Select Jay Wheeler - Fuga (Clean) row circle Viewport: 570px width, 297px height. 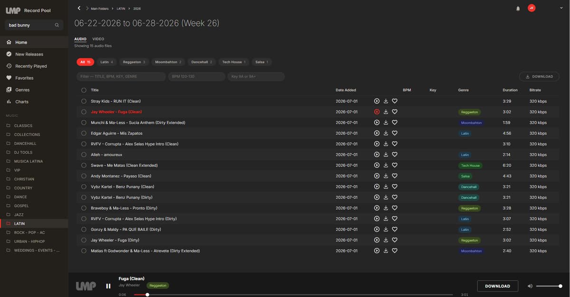84,112
